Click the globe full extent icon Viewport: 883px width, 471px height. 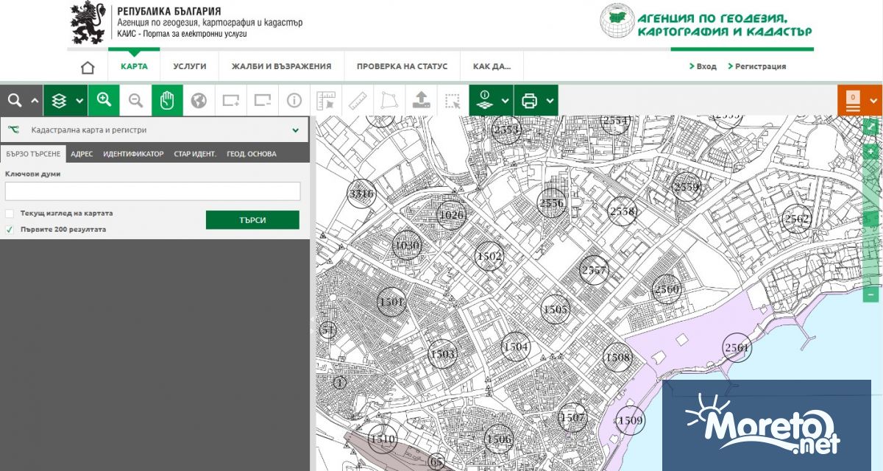pyautogui.click(x=199, y=100)
